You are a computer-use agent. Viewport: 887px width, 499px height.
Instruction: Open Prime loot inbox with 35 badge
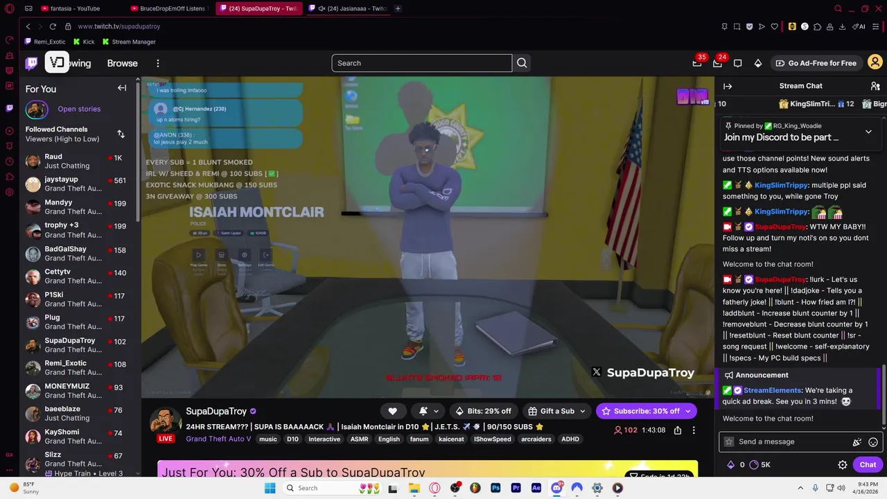(697, 63)
